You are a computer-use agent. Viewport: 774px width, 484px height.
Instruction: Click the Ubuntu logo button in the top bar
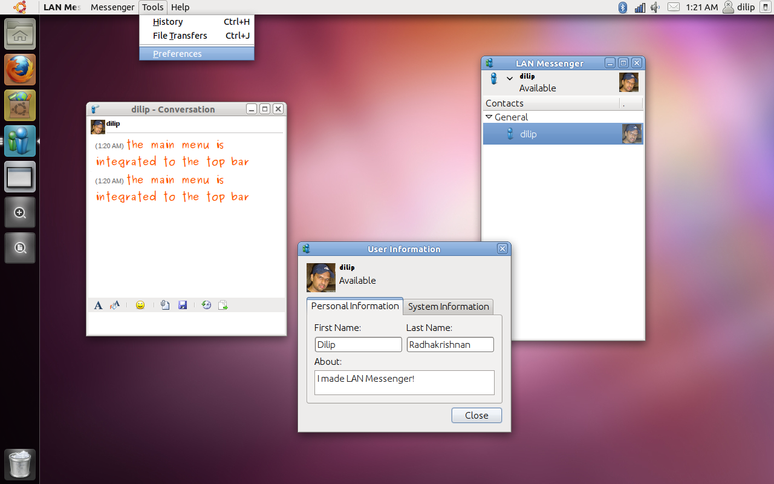tap(20, 7)
